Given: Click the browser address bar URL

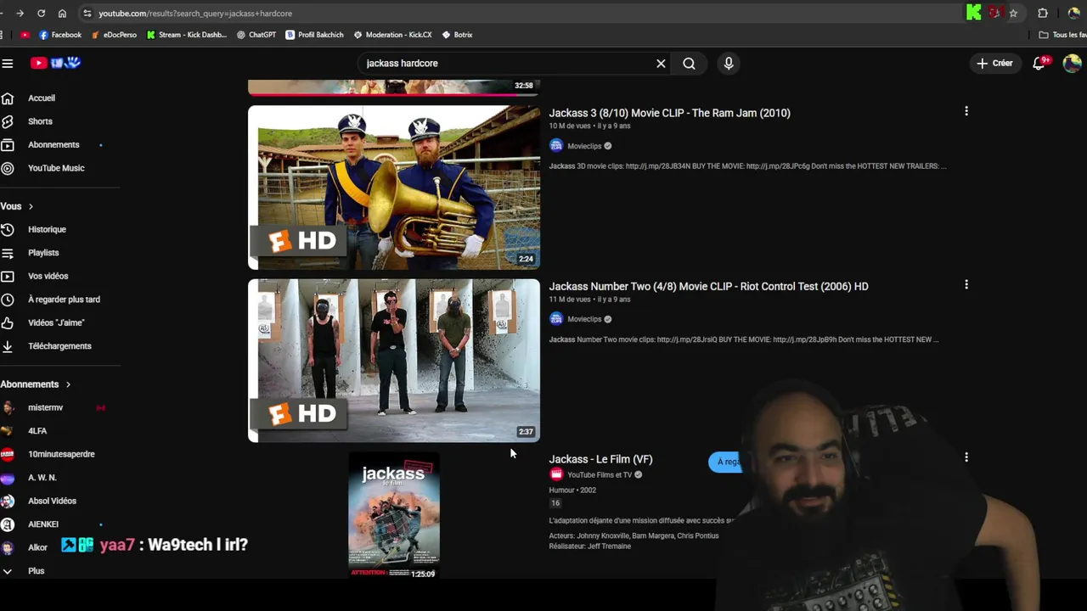Looking at the screenshot, I should pos(195,14).
